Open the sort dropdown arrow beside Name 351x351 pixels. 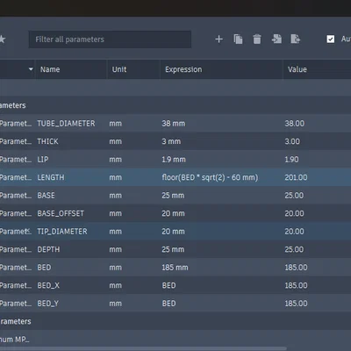pos(31,69)
